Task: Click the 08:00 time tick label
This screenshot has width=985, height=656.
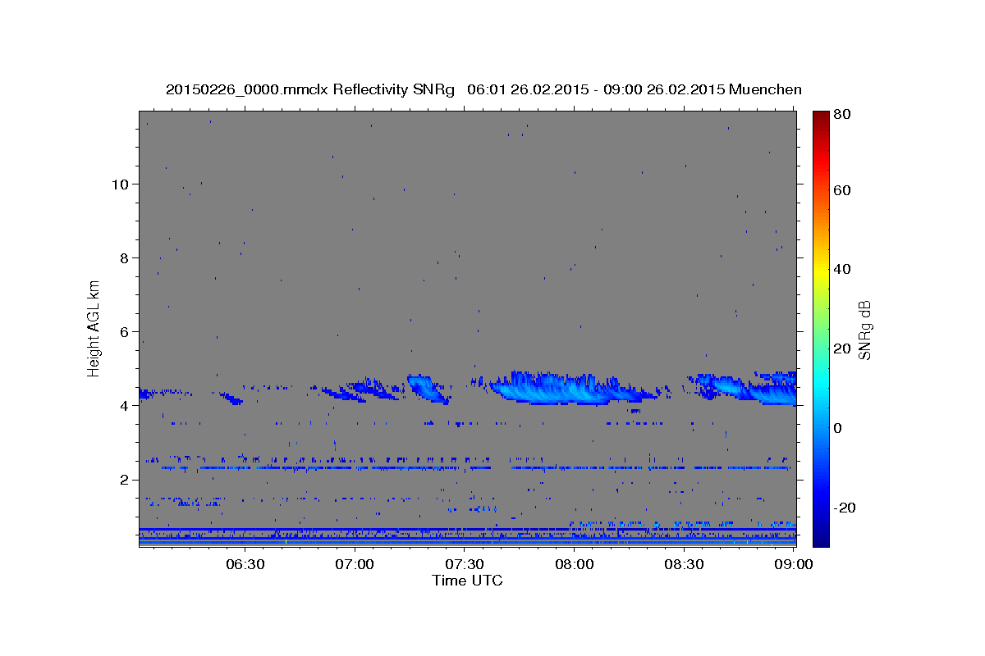Action: [x=575, y=565]
